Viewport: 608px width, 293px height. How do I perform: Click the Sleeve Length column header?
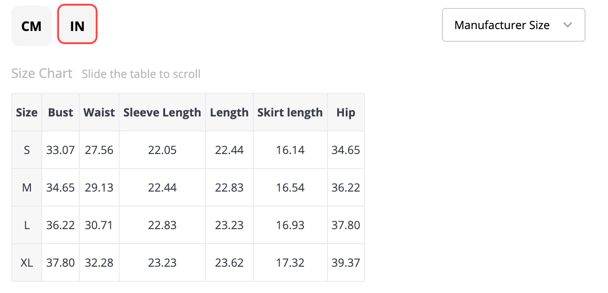[162, 112]
